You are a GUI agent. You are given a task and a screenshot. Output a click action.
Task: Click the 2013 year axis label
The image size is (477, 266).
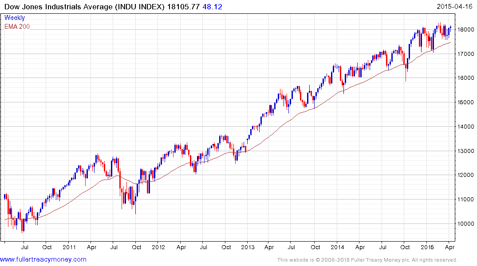248,247
